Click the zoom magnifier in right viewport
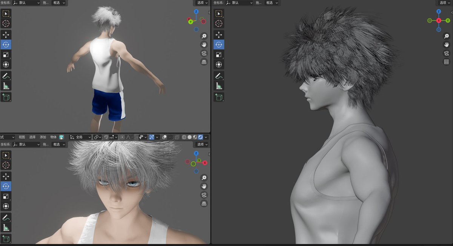Image resolution: width=453 pixels, height=246 pixels. click(x=446, y=36)
